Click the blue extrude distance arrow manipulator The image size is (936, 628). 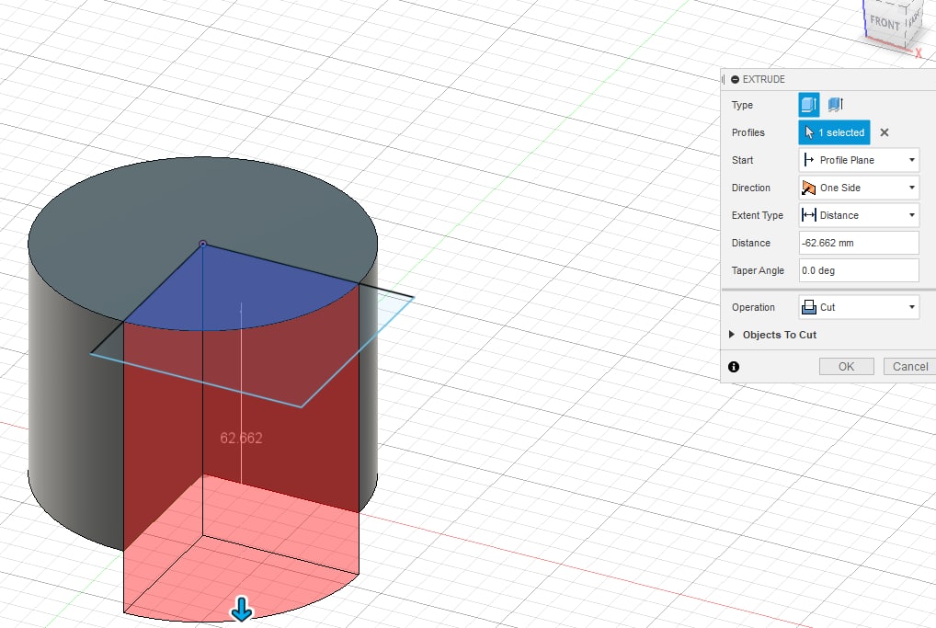[x=242, y=610]
